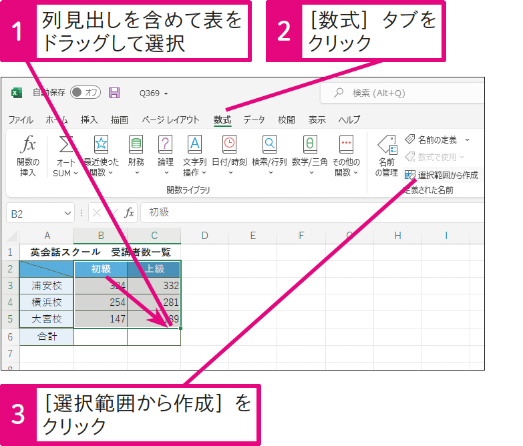Open the Math/Trig (数学/三角) functions library

click(310, 144)
